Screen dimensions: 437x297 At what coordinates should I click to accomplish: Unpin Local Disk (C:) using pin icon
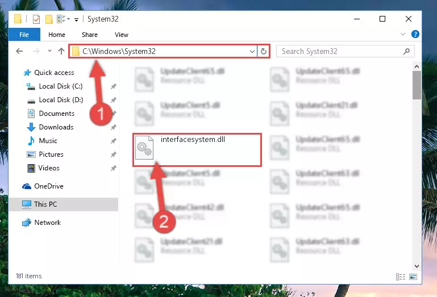(113, 86)
